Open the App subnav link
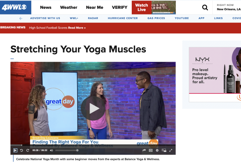241x164 pixels. [x=201, y=18]
